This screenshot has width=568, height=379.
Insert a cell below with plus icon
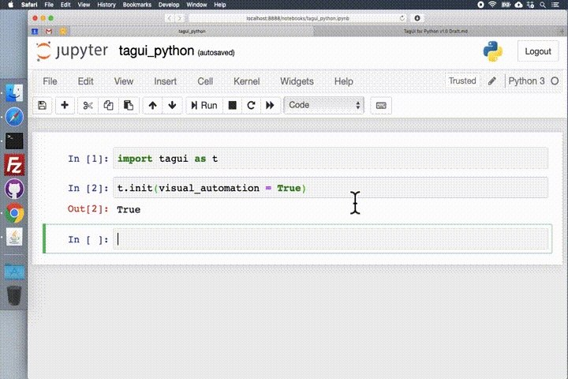point(65,106)
